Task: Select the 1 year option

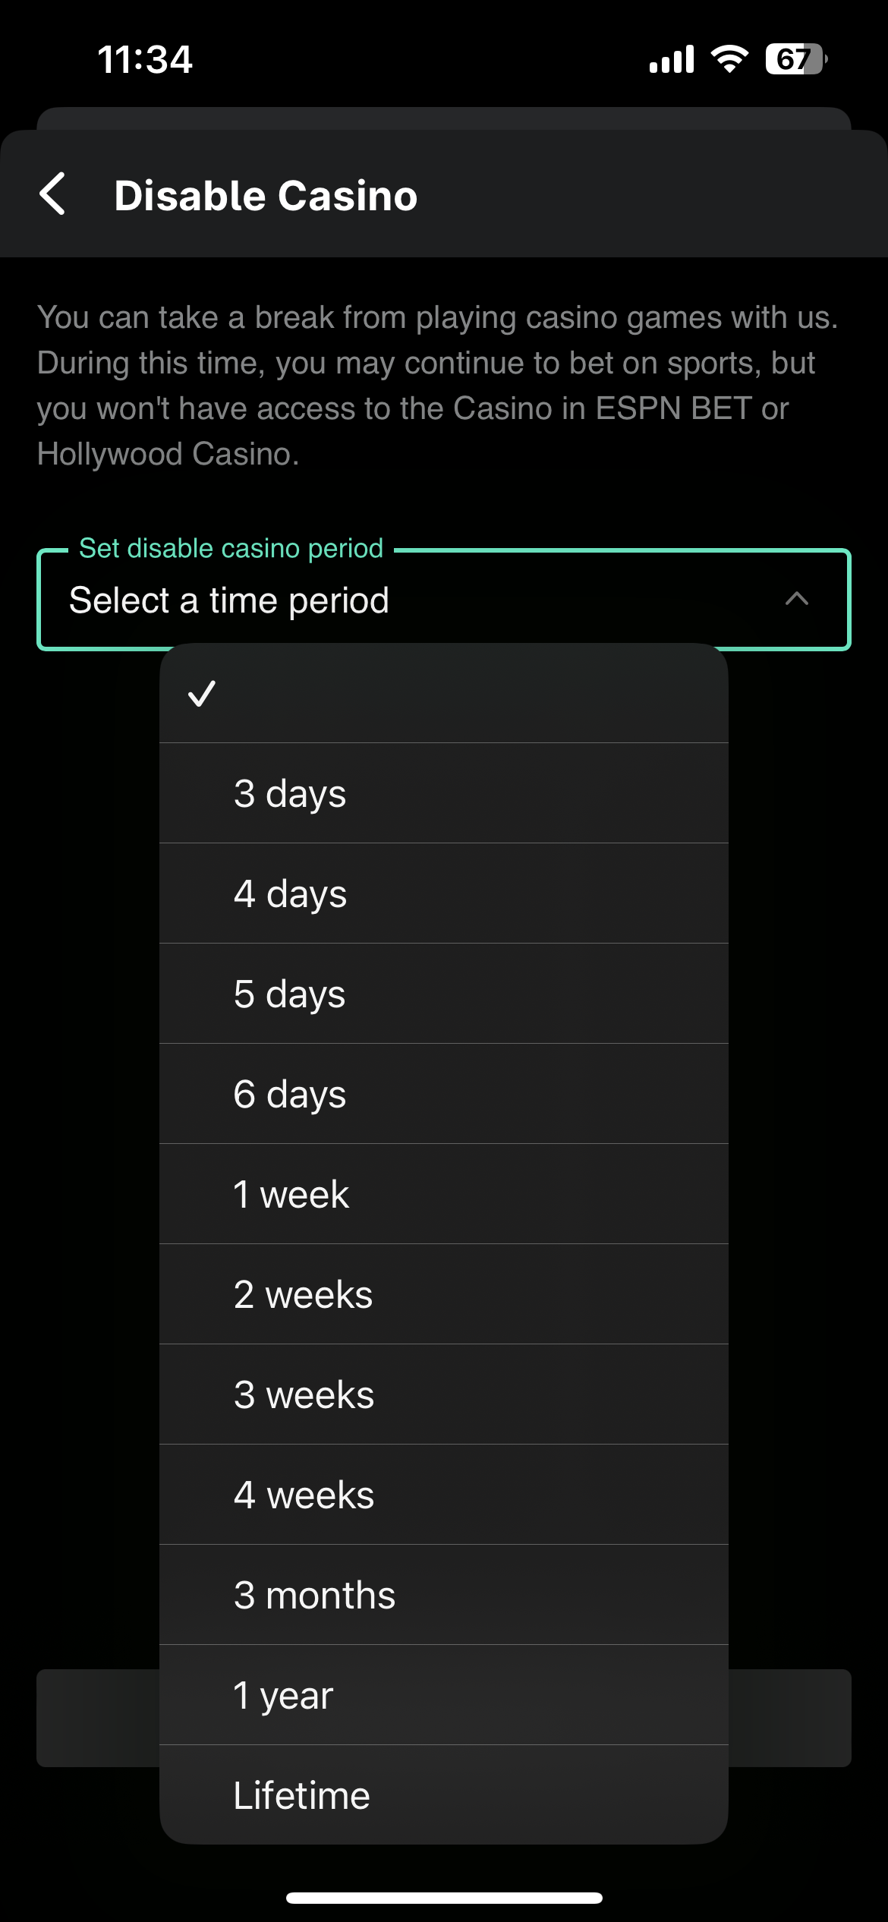Action: (443, 1695)
